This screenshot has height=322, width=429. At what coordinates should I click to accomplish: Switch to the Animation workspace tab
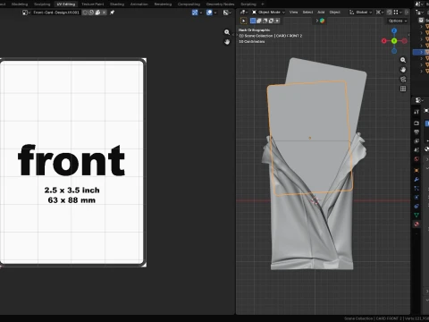(139, 4)
